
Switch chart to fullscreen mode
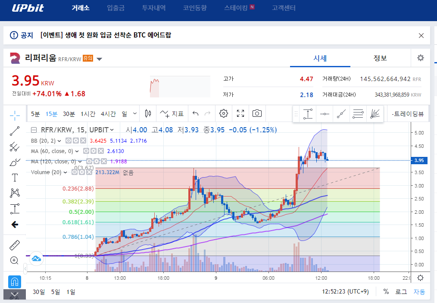(x=240, y=113)
